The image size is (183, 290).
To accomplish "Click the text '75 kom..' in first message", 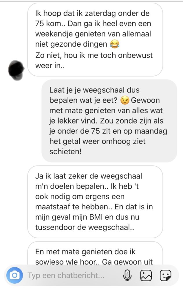I will click(x=50, y=24).
